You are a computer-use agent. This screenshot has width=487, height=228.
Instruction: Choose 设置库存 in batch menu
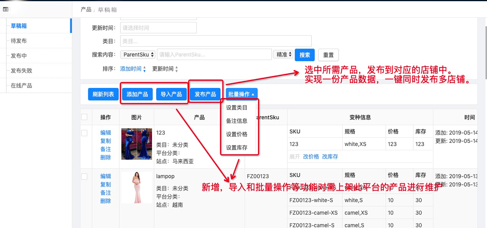coord(237,148)
